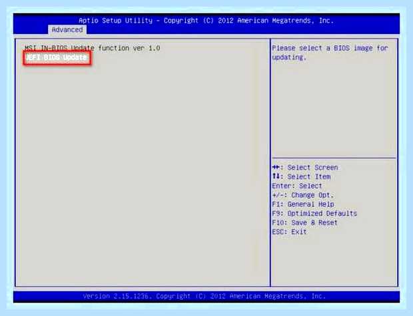The image size is (413, 316).
Task: Click the 'ESC: Exit' hint
Action: (x=289, y=232)
